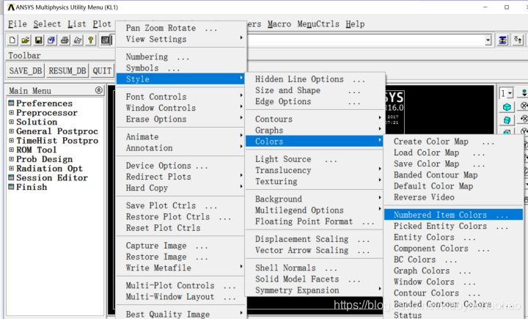The width and height of the screenshot is (528, 319).
Task: Click the RESUM_DB toolbar button
Action: 67,70
